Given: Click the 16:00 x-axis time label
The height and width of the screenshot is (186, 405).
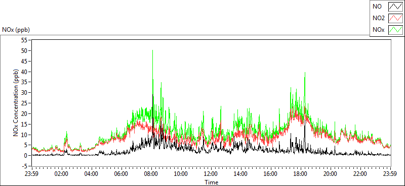Looking at the screenshot, I should click(271, 174).
